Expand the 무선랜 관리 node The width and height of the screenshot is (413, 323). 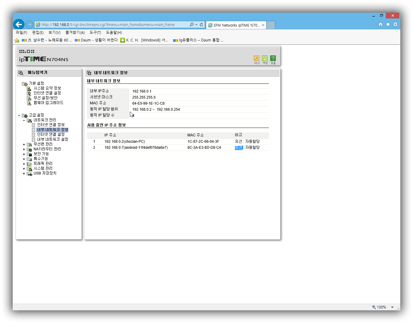(x=24, y=144)
